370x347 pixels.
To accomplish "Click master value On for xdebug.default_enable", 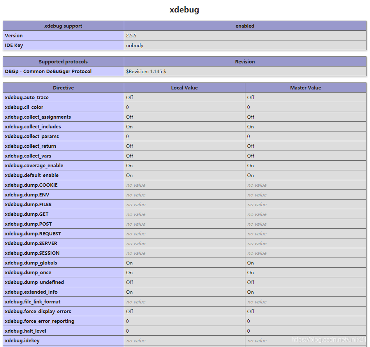I will coord(250,175).
